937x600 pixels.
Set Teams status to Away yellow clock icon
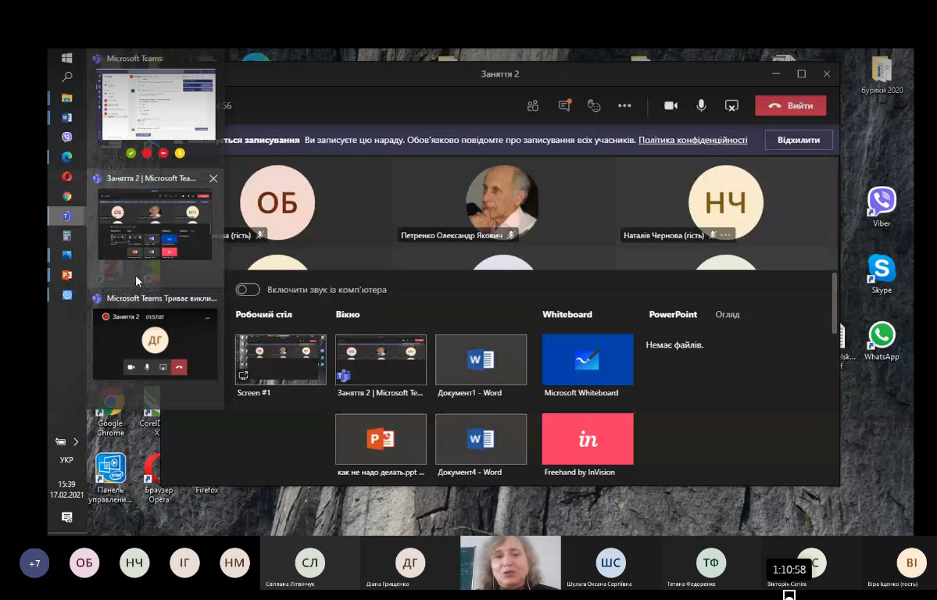179,154
